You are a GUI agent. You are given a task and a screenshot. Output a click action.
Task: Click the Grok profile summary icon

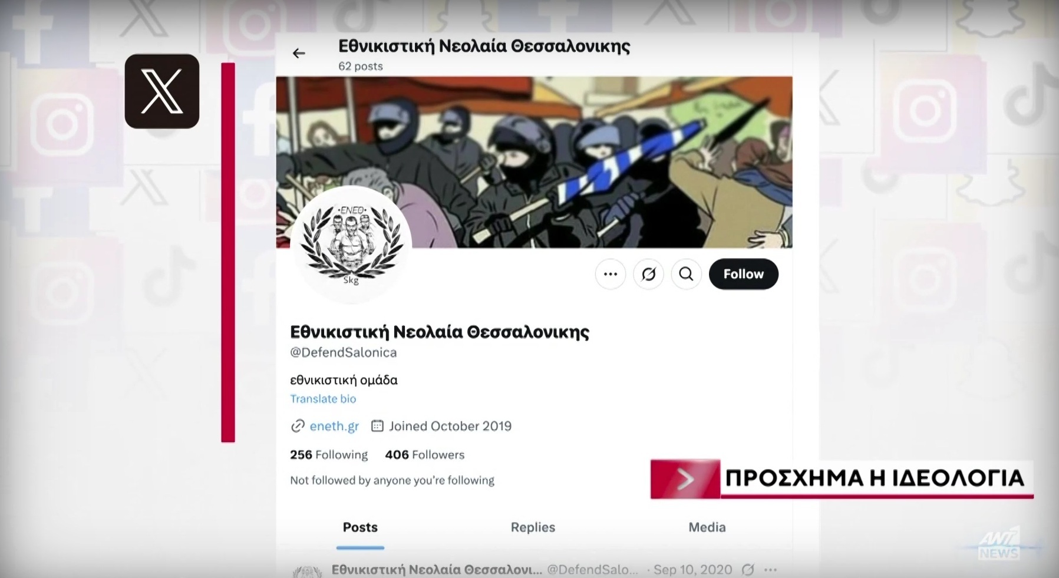(648, 274)
